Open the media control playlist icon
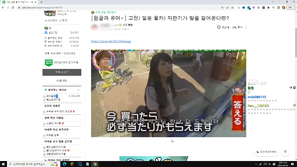Screen dimensions: 297x167 coord(273,7)
